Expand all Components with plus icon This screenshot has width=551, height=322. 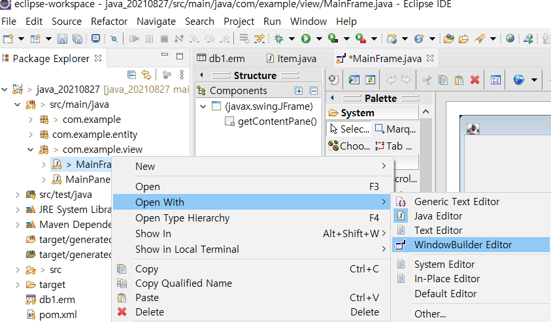(x=299, y=91)
